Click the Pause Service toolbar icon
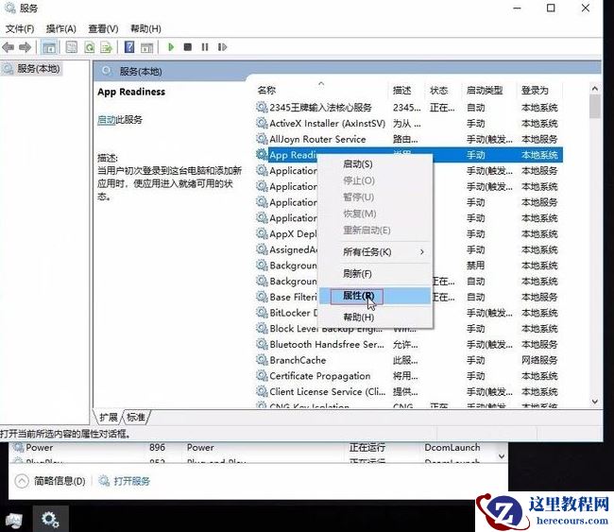 [x=205, y=47]
